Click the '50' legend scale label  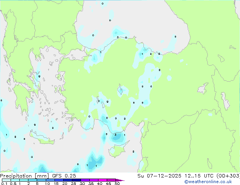pos(117,183)
